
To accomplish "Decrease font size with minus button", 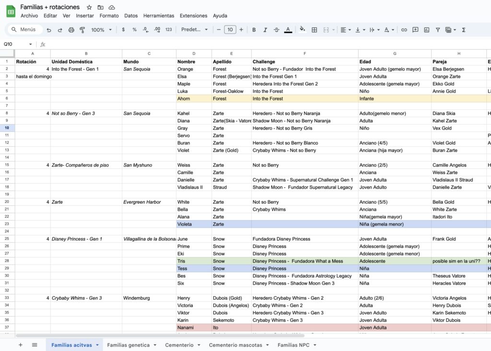I will pyautogui.click(x=219, y=29).
